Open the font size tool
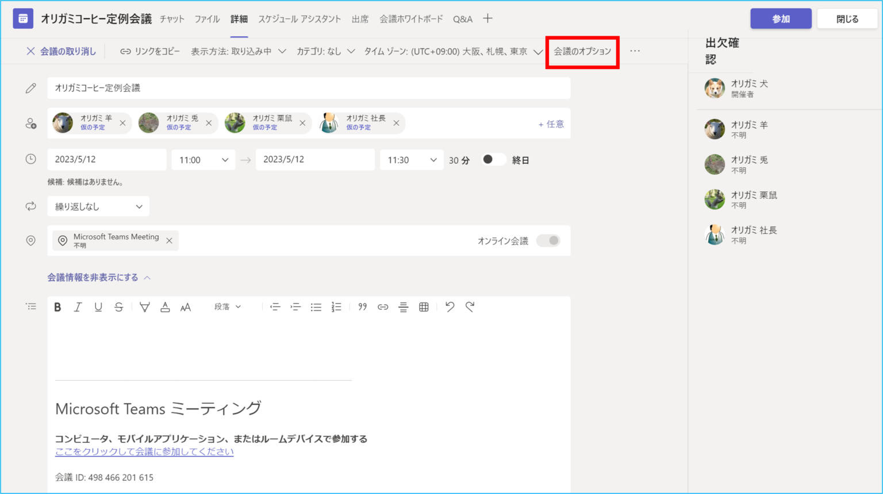Screen dimensions: 883x494 (185, 307)
